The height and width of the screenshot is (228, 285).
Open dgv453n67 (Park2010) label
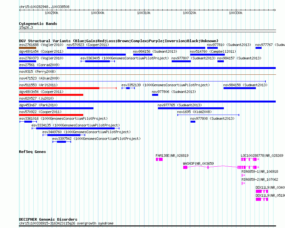(x=38, y=105)
